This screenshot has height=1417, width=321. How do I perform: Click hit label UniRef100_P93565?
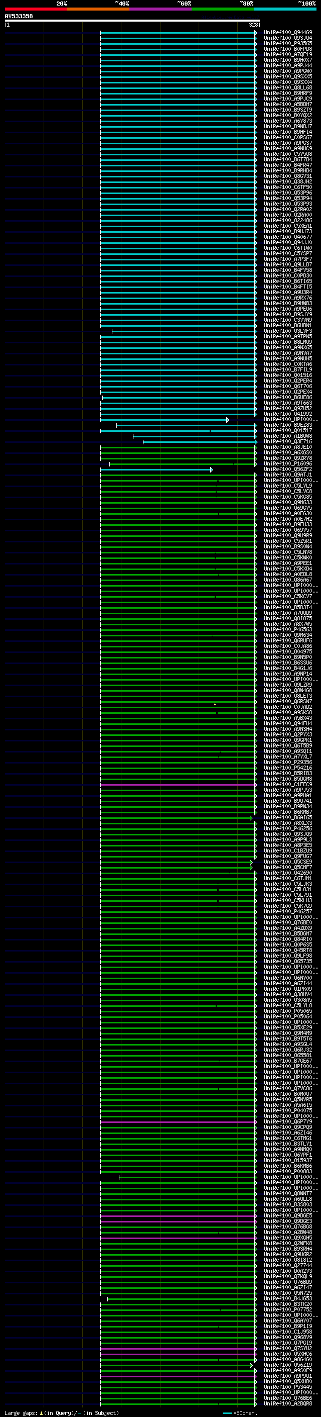coord(288,43)
